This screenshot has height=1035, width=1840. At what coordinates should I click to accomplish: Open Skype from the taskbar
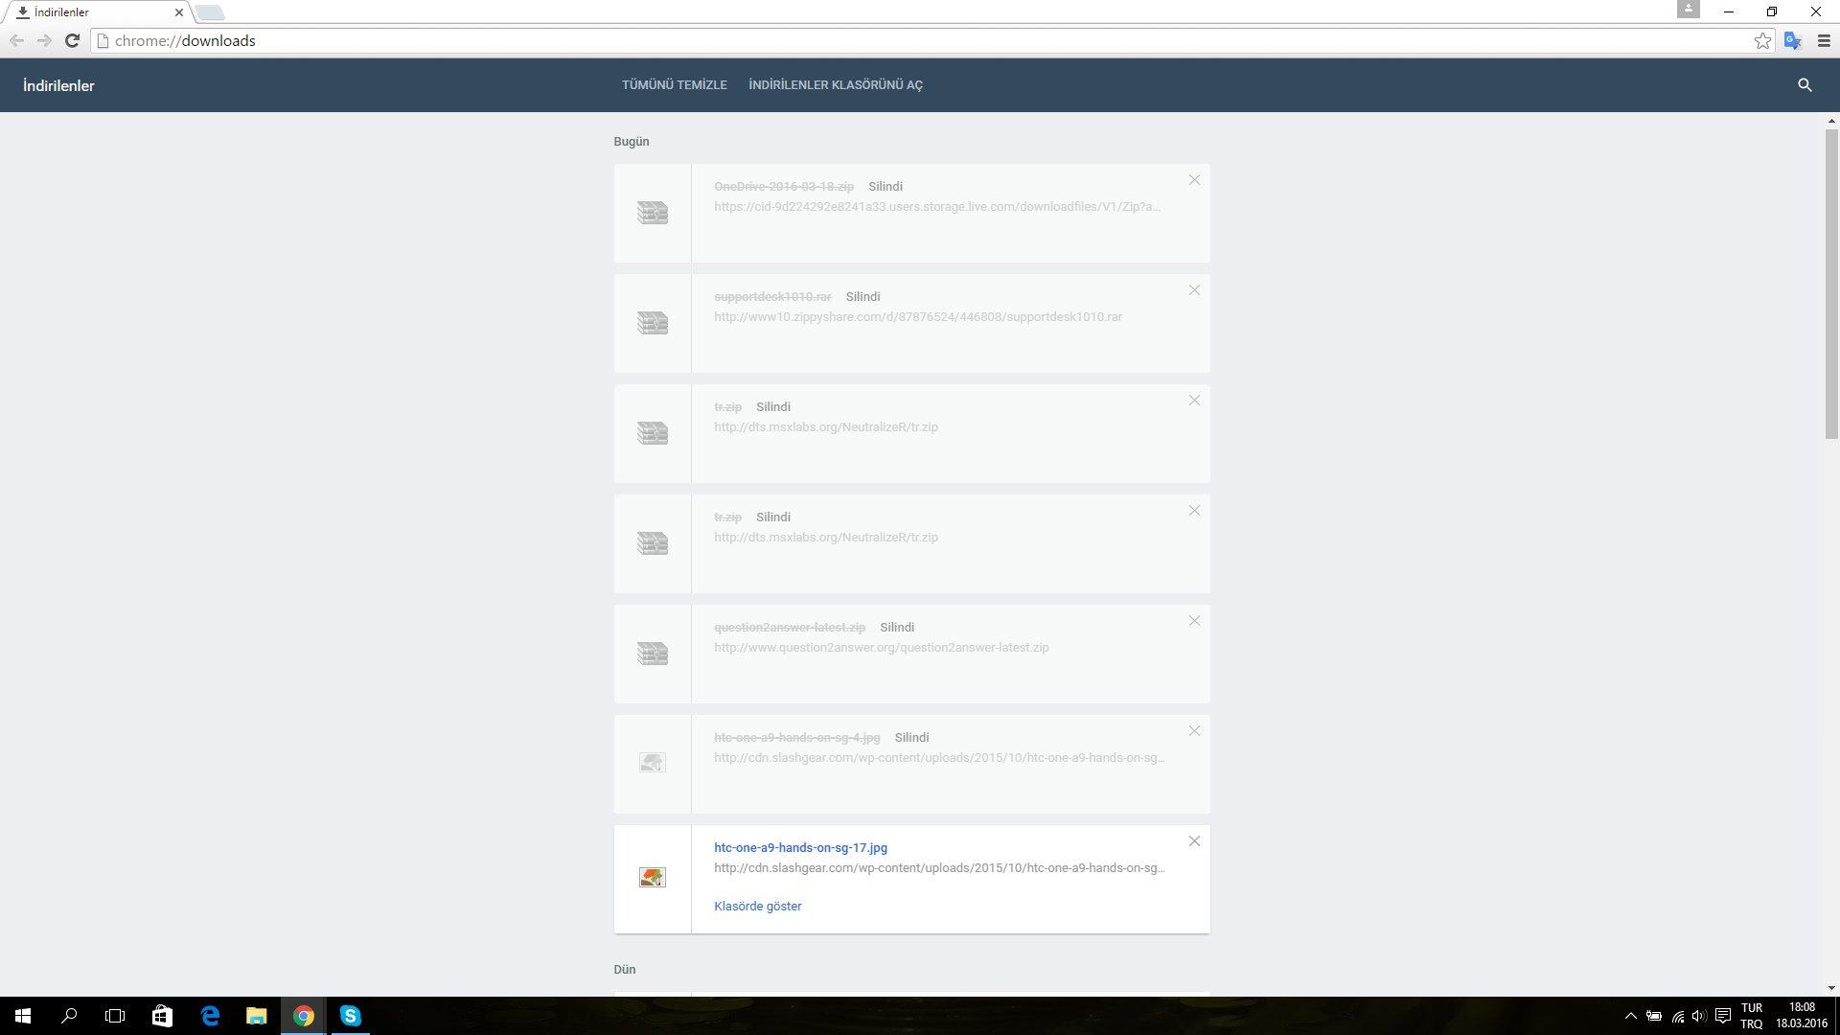pyautogui.click(x=350, y=1016)
